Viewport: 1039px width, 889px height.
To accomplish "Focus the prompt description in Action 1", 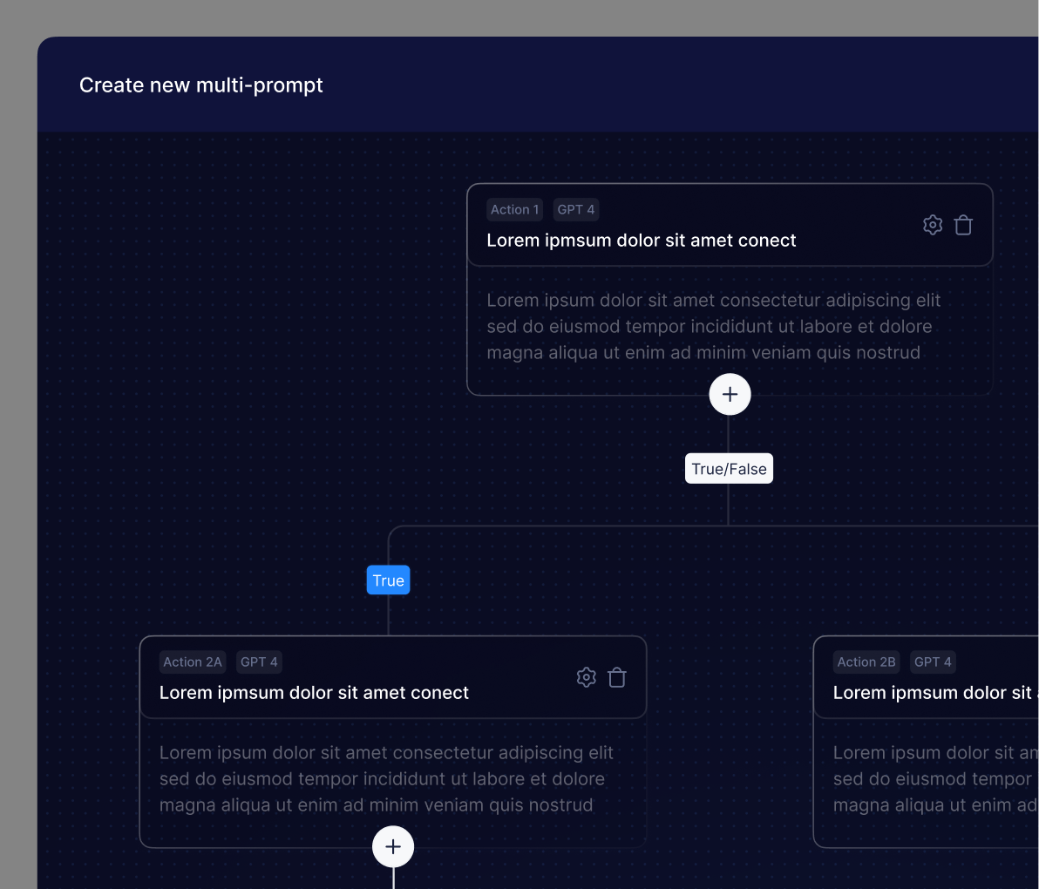I will pyautogui.click(x=713, y=327).
